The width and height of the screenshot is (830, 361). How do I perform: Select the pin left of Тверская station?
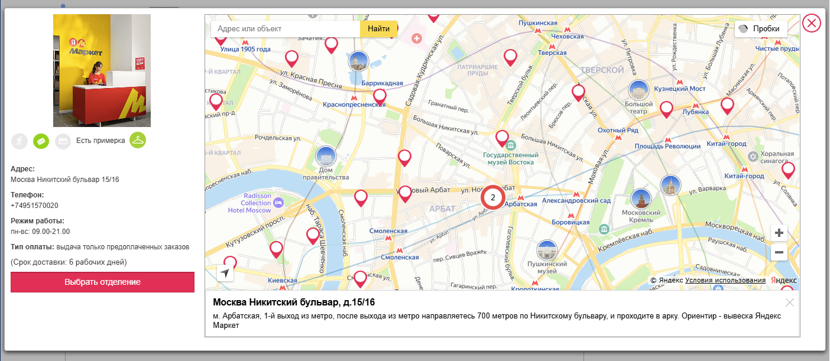pyautogui.click(x=510, y=57)
